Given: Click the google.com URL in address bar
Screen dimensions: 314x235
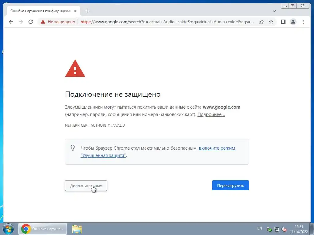Looking at the screenshot, I should 167,22.
